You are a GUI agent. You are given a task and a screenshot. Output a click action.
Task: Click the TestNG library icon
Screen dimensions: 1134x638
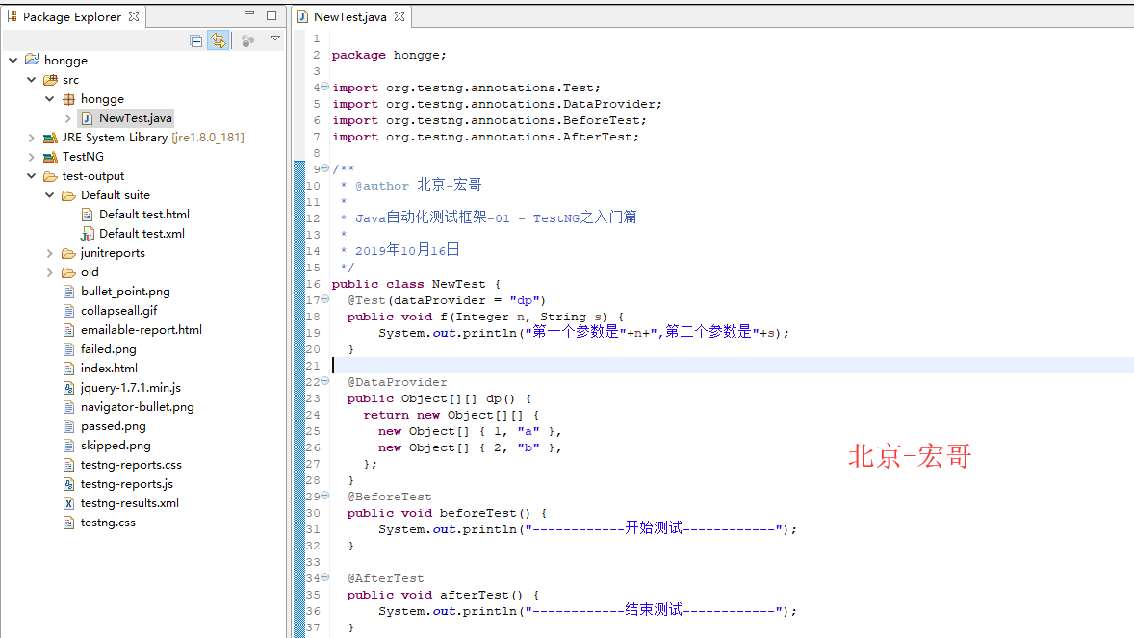(x=50, y=156)
